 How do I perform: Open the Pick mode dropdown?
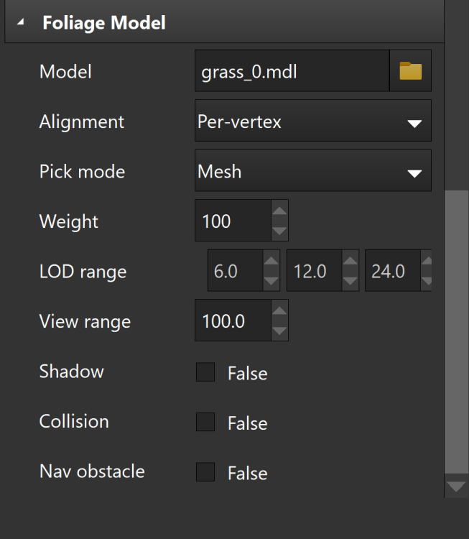point(414,173)
